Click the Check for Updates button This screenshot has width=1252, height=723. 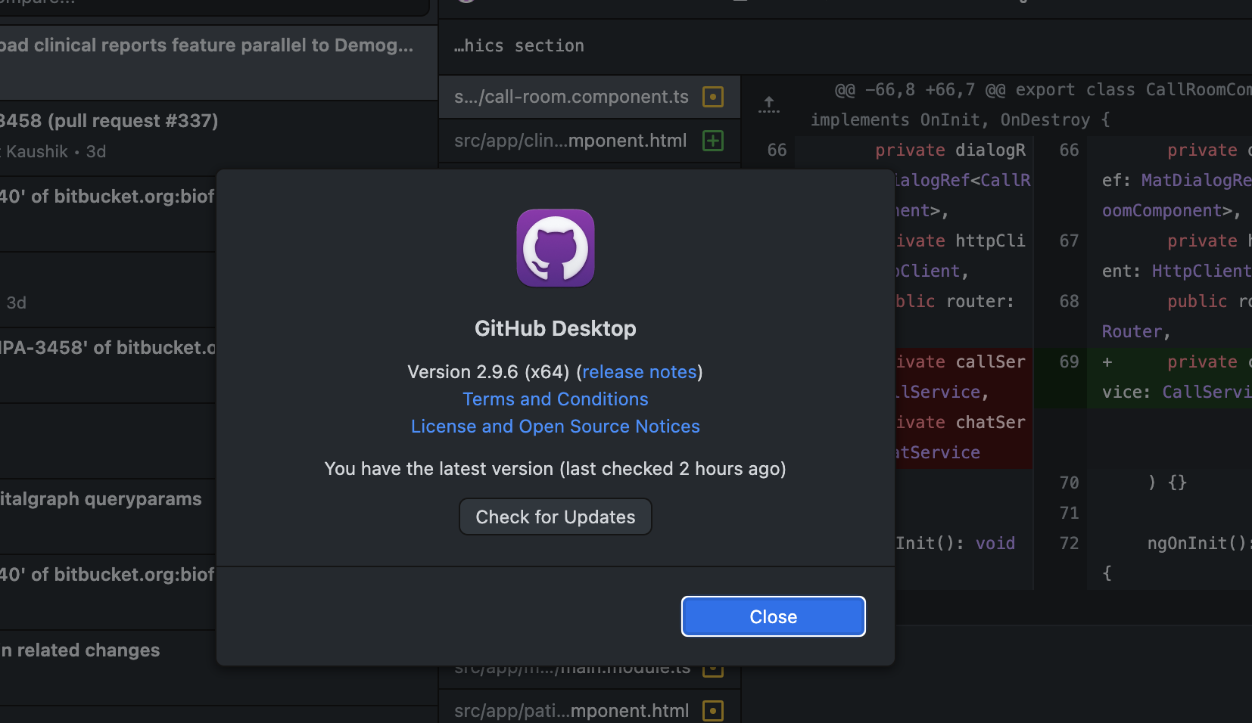(x=556, y=517)
